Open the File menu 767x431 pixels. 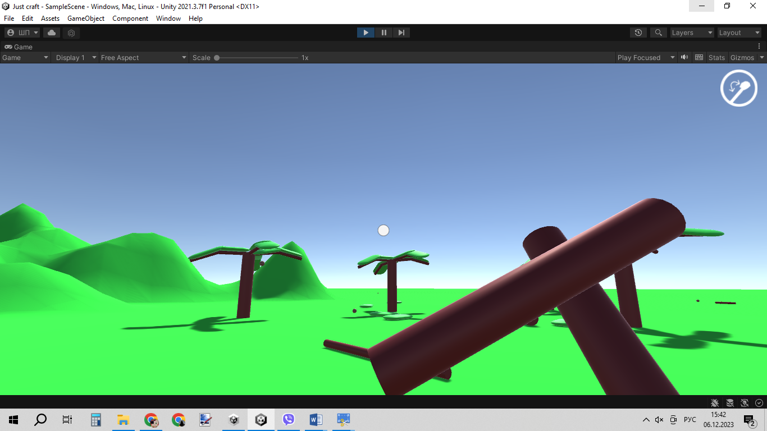coord(9,19)
